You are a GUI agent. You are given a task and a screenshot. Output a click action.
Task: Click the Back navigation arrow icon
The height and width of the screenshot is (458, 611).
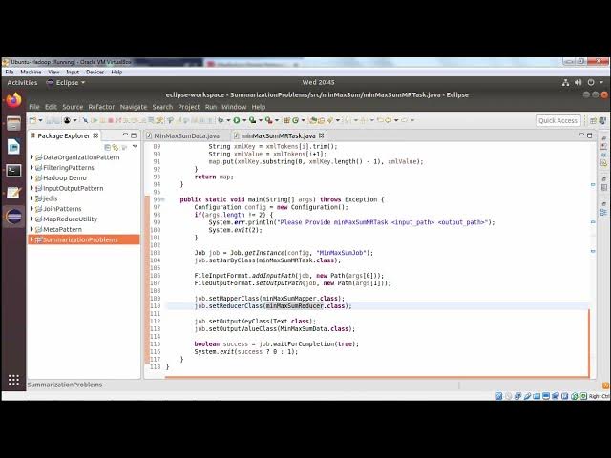[389, 121]
